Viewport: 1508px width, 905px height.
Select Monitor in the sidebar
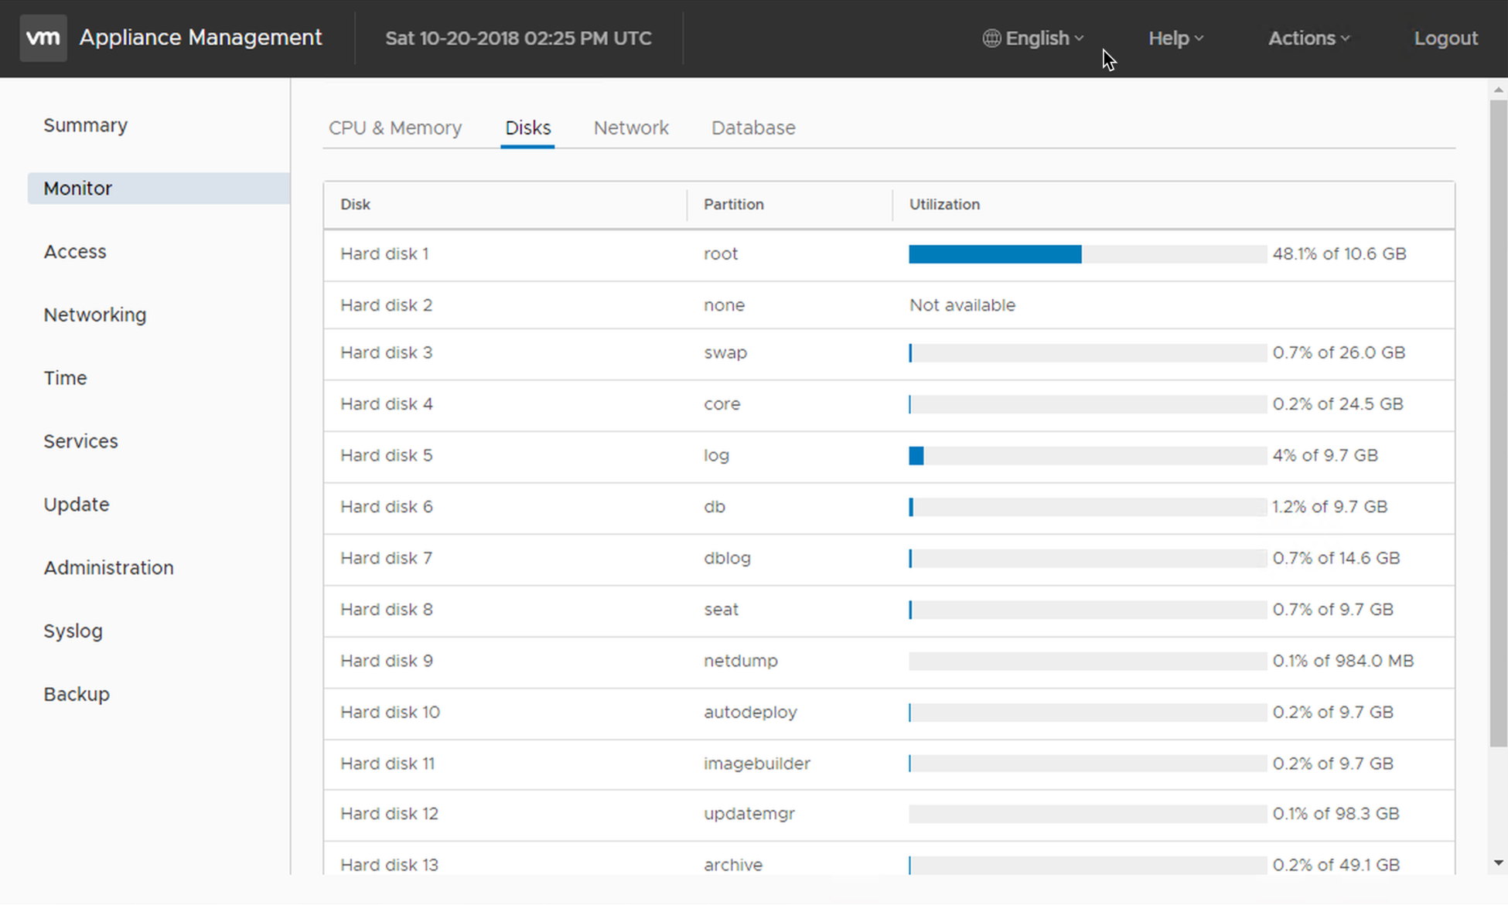[x=159, y=189]
